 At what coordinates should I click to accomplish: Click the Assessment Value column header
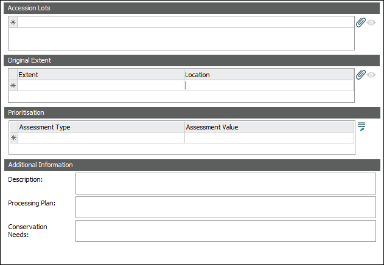click(x=268, y=127)
